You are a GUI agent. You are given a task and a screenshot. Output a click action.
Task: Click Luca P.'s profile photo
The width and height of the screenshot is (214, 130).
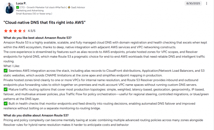point(9,8)
